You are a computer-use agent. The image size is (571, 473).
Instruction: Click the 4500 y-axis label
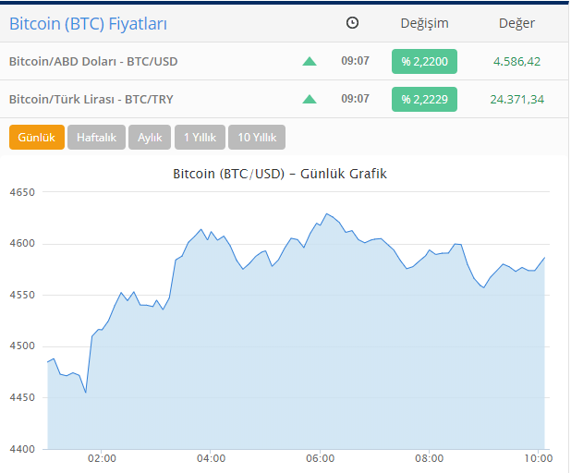(22, 346)
